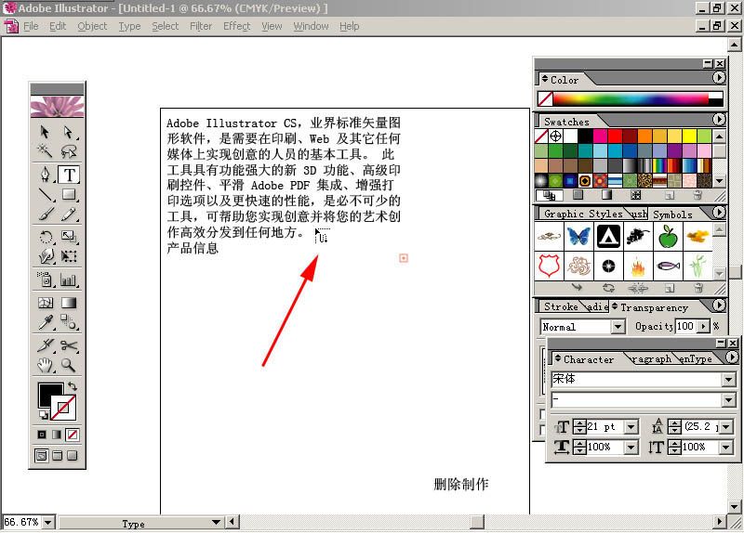Set paint mode to None
The height and width of the screenshot is (533, 744).
(x=73, y=435)
